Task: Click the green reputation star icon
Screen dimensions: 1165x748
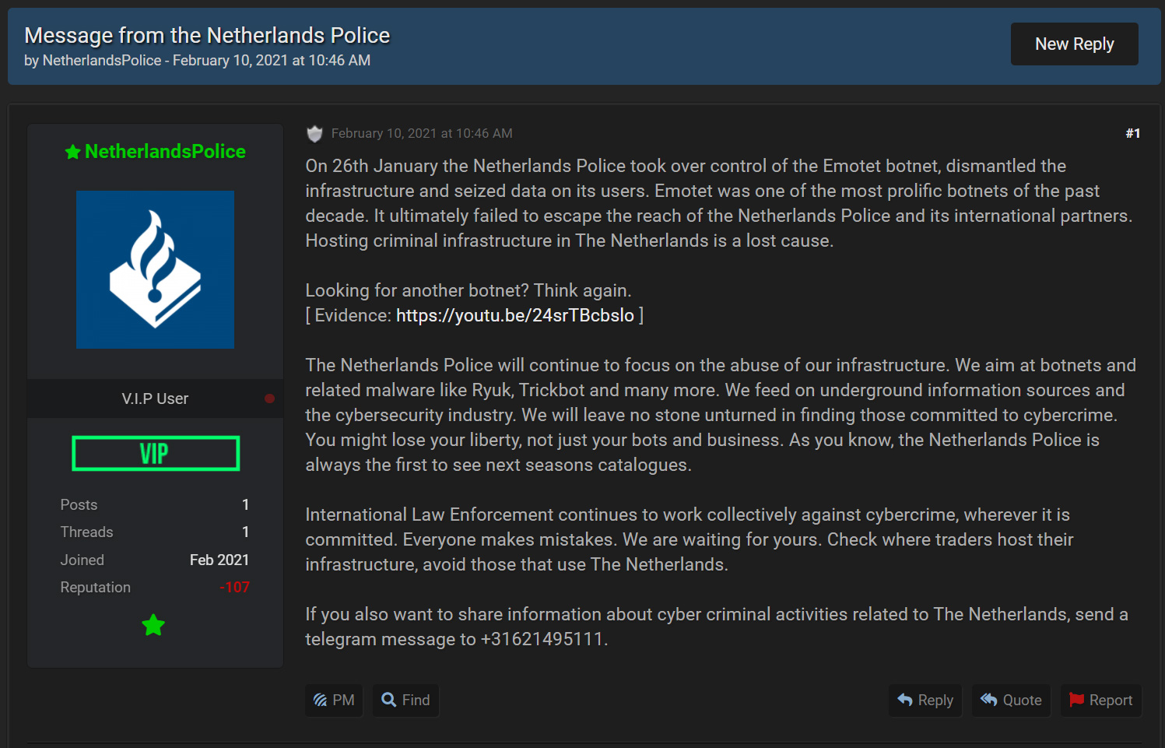Action: pyautogui.click(x=154, y=625)
